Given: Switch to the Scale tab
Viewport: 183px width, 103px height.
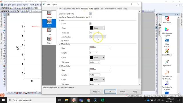Looking at the screenshot, I should (x=59, y=9).
